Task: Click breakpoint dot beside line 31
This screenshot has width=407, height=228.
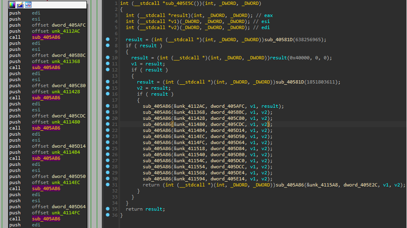Action: [108, 185]
